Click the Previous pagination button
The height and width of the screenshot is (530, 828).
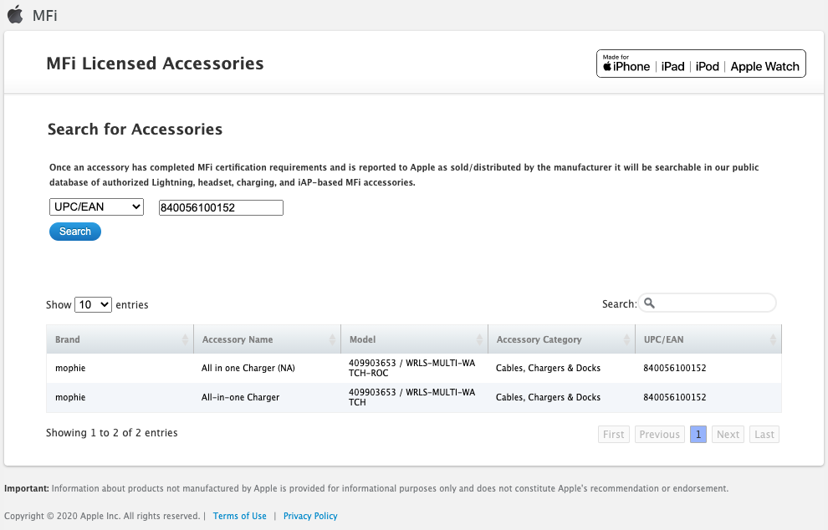(x=659, y=435)
